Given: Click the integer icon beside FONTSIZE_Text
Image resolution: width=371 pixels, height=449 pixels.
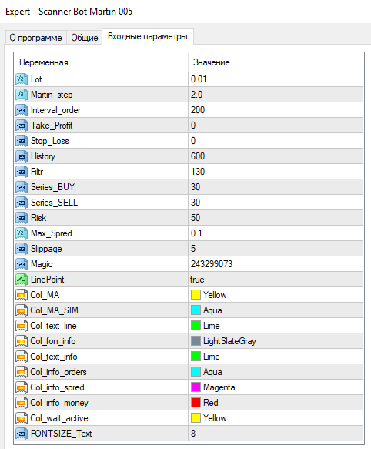Looking at the screenshot, I should (x=22, y=434).
